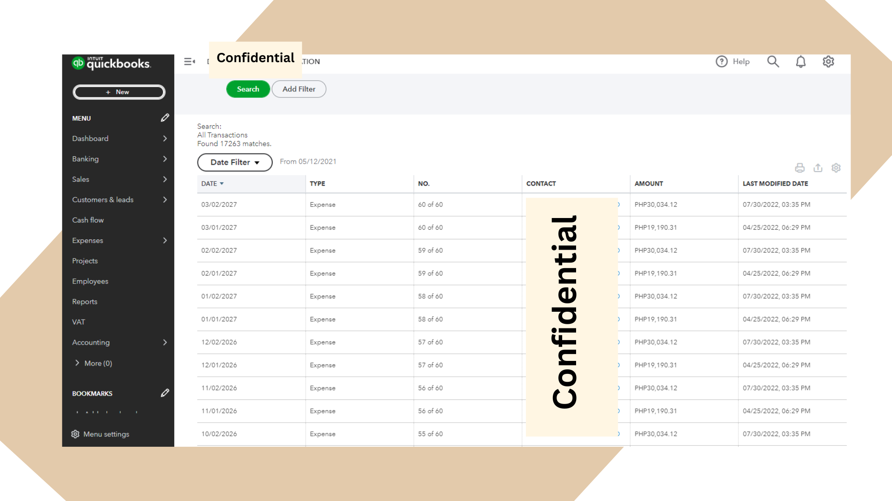Go to Cash flow in menu

88,220
